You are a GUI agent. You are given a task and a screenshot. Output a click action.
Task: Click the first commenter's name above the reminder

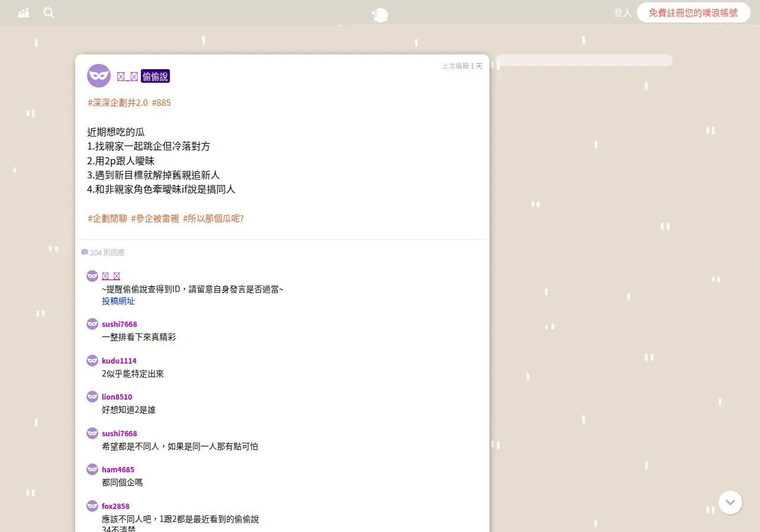(111, 276)
